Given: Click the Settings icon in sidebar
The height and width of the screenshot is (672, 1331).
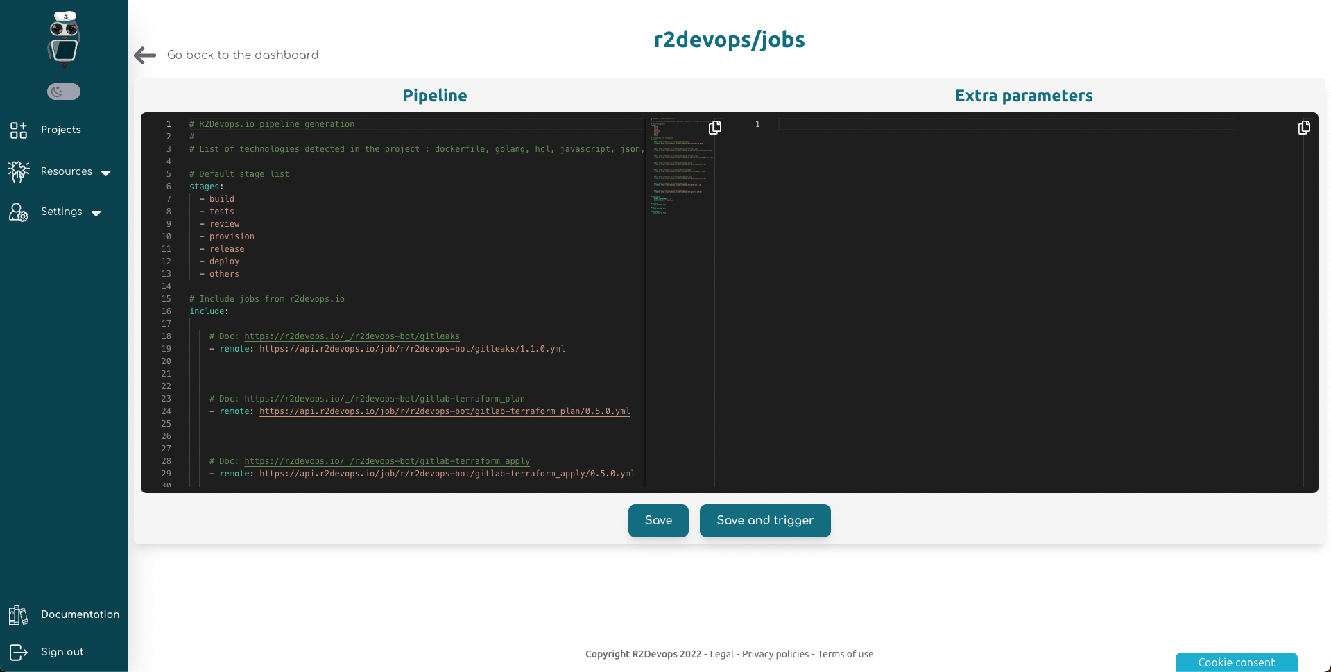Looking at the screenshot, I should pyautogui.click(x=17, y=212).
